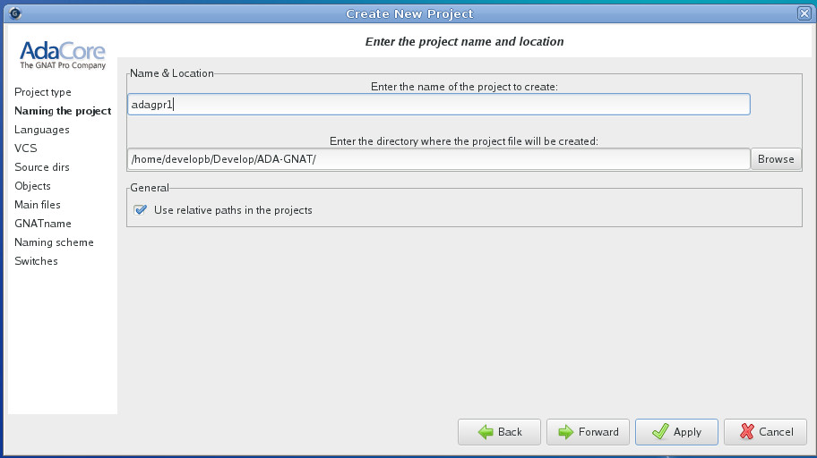The height and width of the screenshot is (458, 817).
Task: Select Naming the project step
Action: click(63, 111)
